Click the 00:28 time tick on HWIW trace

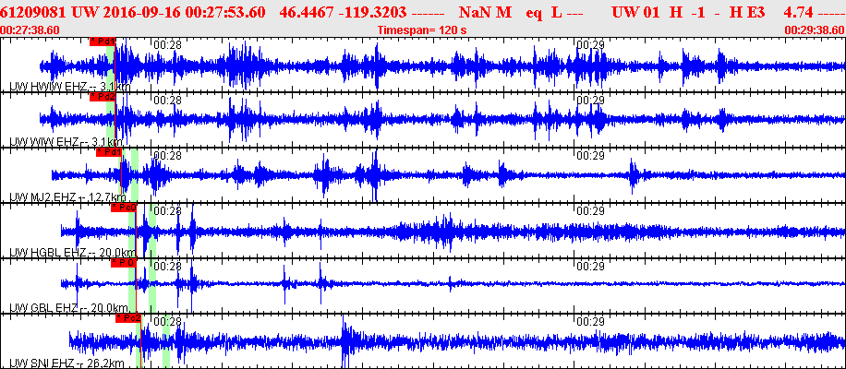pyautogui.click(x=168, y=45)
